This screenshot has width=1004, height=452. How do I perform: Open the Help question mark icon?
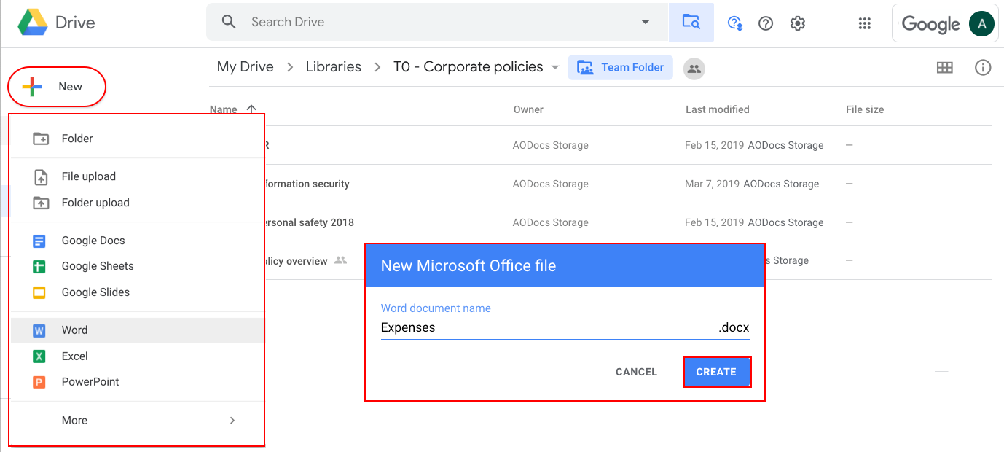click(x=766, y=23)
